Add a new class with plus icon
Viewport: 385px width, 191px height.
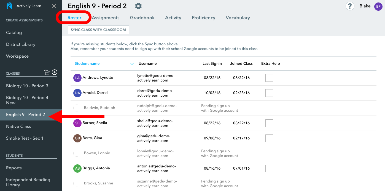55,72
